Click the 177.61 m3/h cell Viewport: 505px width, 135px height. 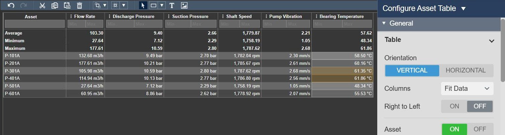[x=86, y=63]
